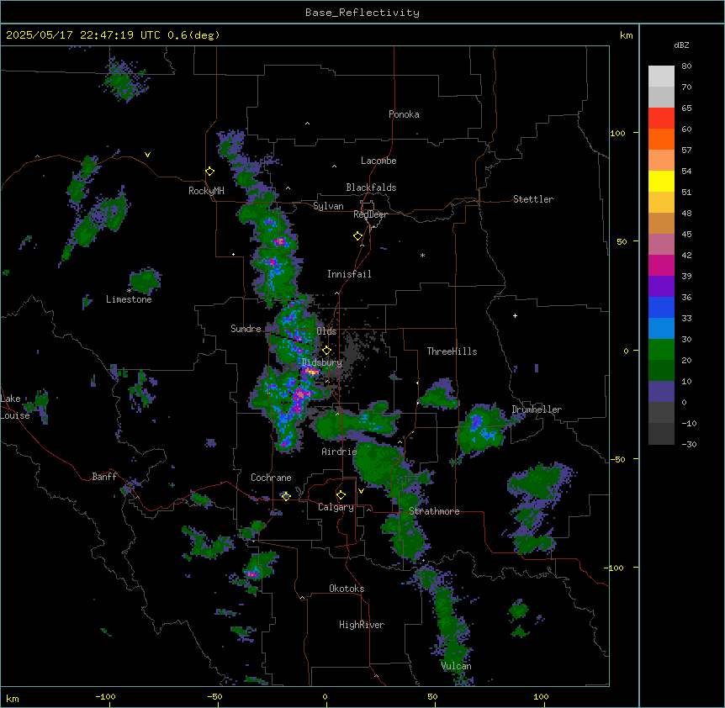Viewport: 725px width, 708px height.
Task: Select the yellow diamond marker below Cochrane
Action: click(286, 496)
